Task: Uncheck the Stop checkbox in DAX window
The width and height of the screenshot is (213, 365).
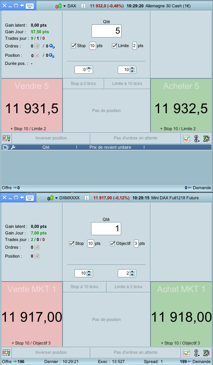Action: [73, 46]
